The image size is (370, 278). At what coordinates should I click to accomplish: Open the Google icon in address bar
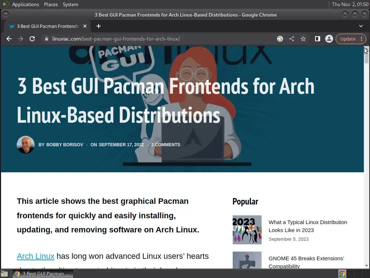click(x=280, y=39)
